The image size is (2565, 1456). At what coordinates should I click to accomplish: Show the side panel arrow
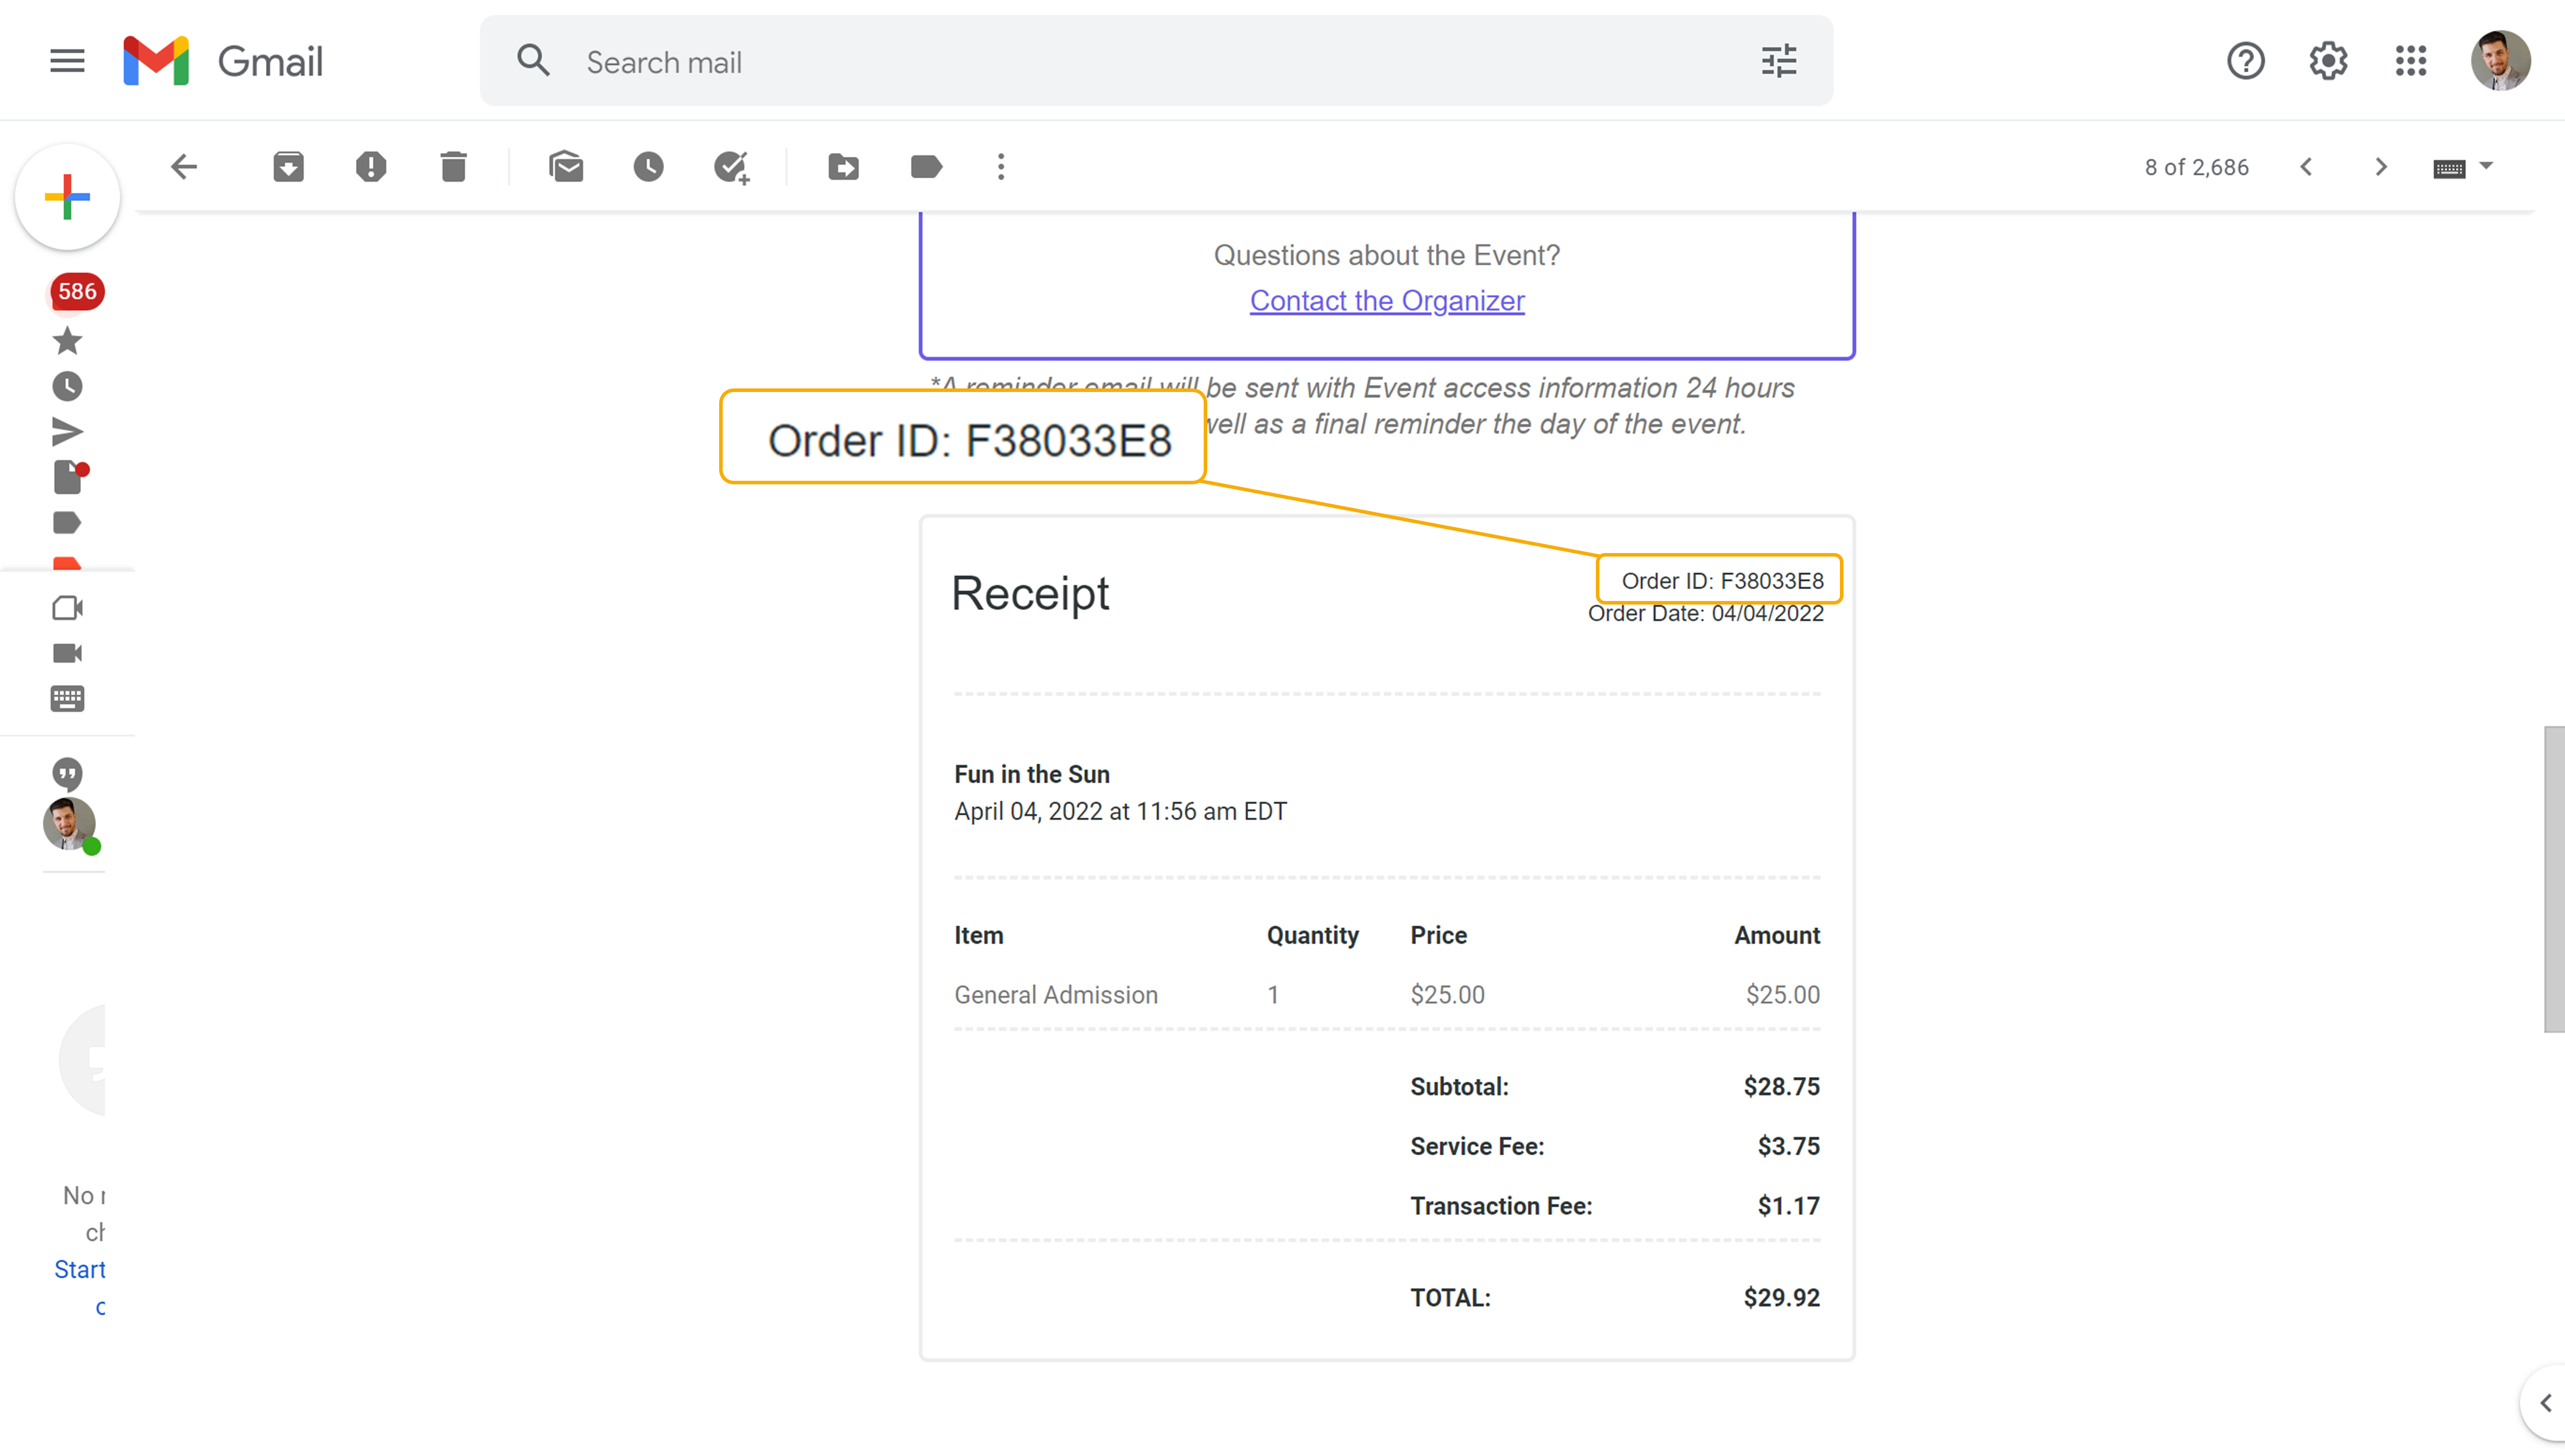(x=2545, y=1403)
